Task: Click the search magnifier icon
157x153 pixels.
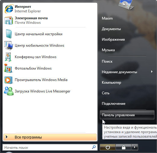Action: pyautogui.click(x=94, y=147)
